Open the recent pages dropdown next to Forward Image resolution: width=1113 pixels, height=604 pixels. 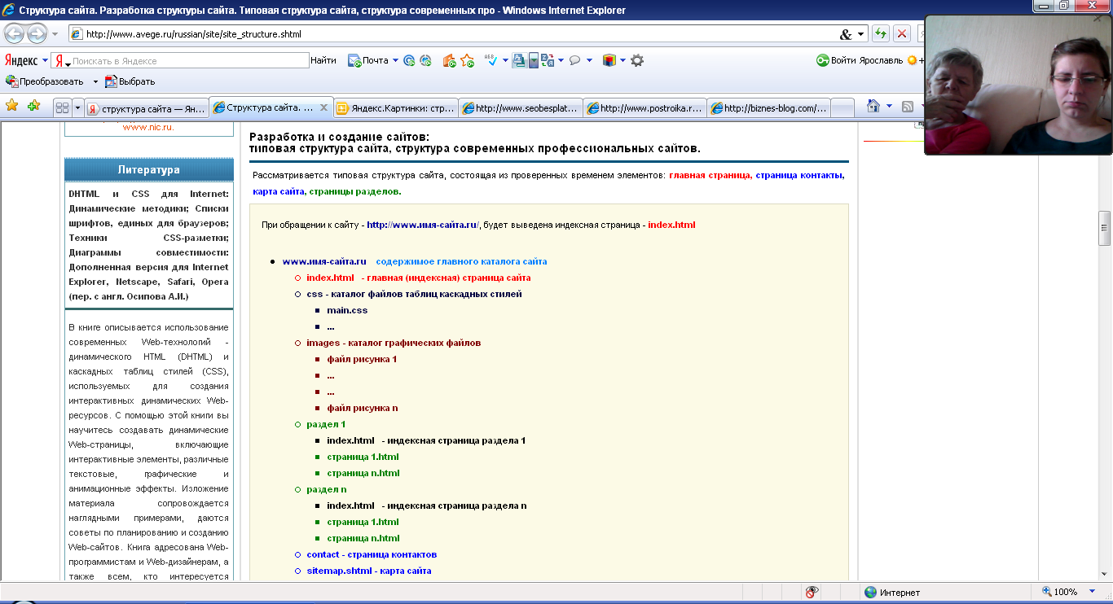pos(55,35)
